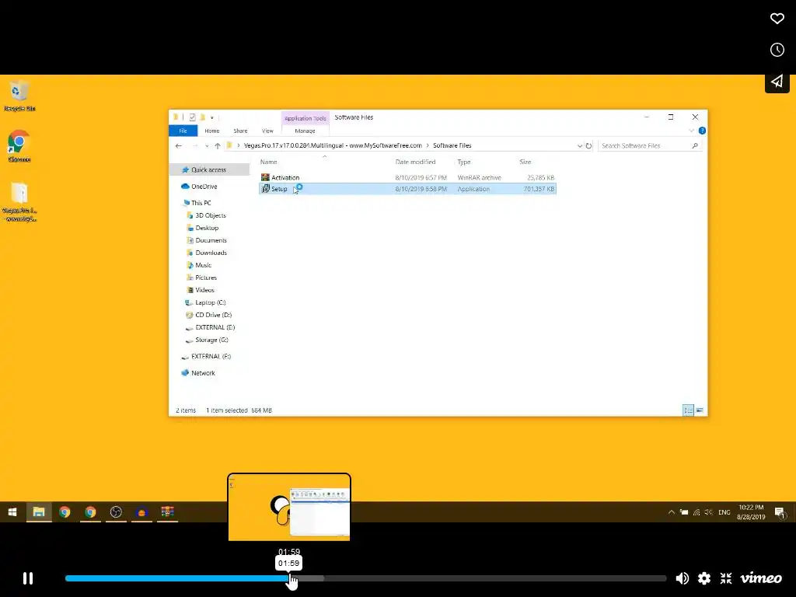Select Quick access in navigation pane
Image resolution: width=796 pixels, height=597 pixels.
point(208,170)
